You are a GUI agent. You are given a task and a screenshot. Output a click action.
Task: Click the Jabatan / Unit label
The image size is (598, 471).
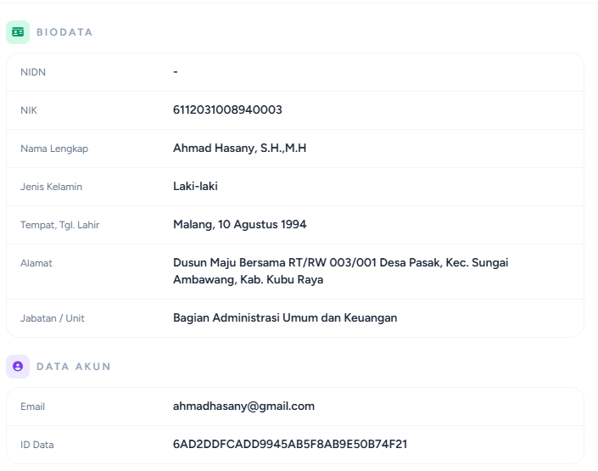(x=53, y=318)
